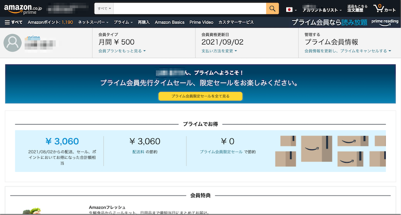This screenshot has height=215, width=401.
Task: Click Amazonポイント: 1,190 link
Action: click(50, 22)
